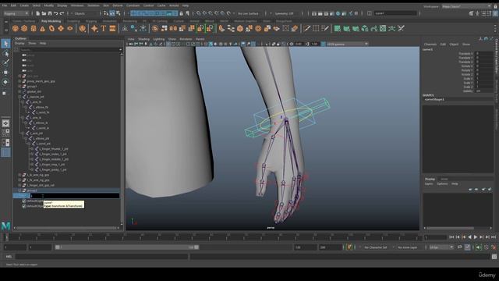Open the Workspace Maya Classic dropdown
This screenshot has width=499, height=281.
click(x=466, y=6)
